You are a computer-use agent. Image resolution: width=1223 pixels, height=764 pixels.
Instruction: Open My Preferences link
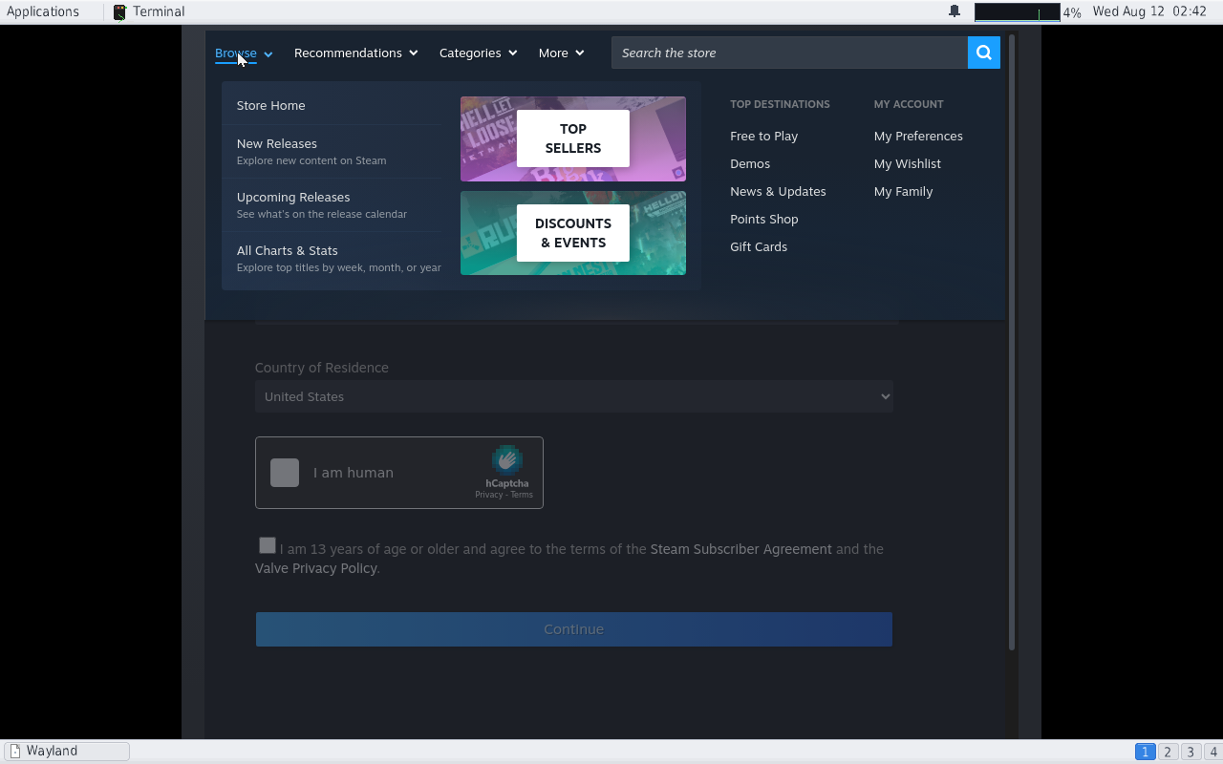pos(918,136)
